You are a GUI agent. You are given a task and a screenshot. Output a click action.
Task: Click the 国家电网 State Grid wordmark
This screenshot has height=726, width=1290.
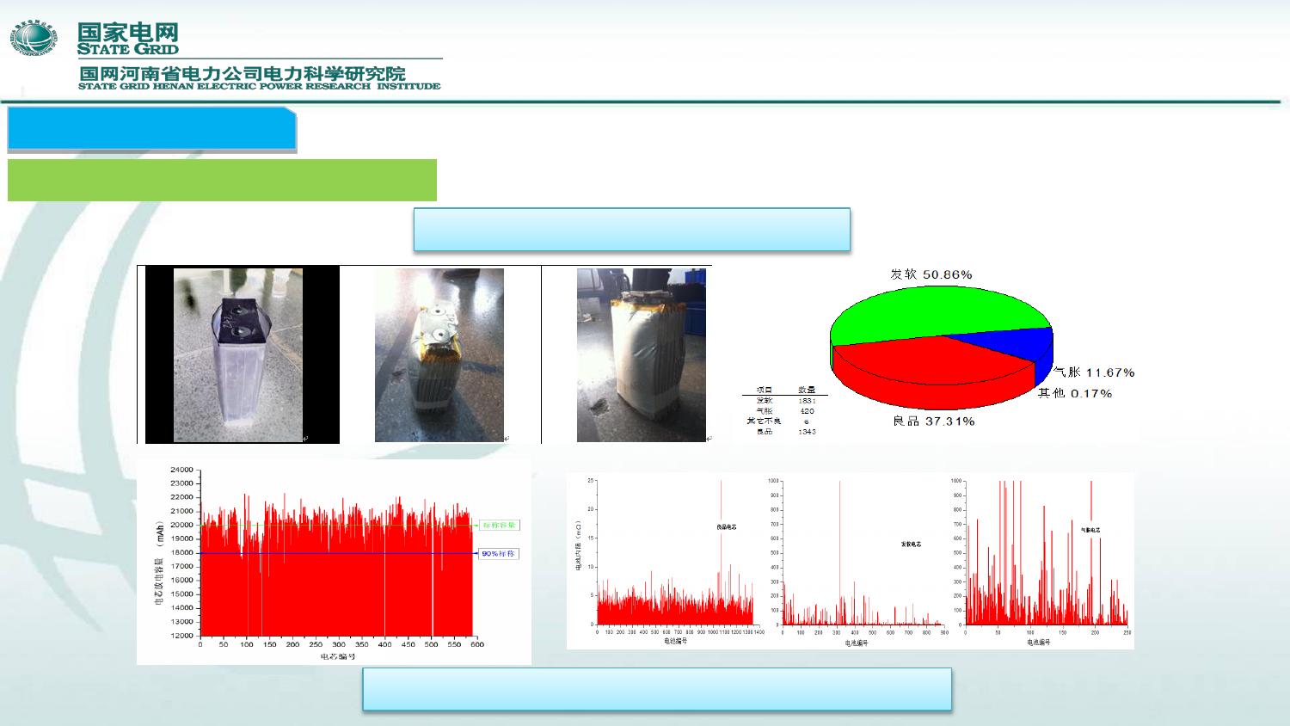coord(128,38)
